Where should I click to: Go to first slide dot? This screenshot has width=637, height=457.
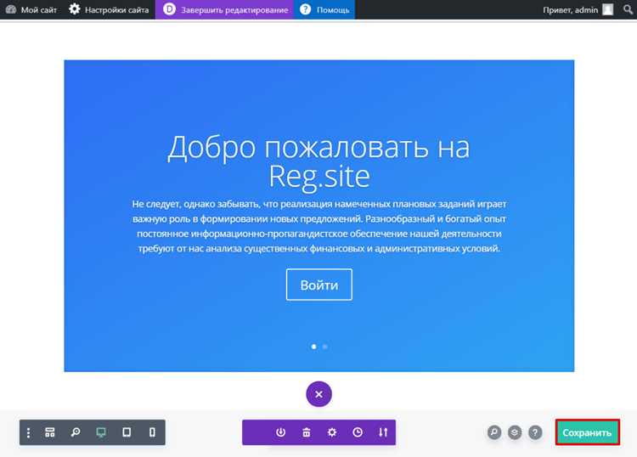click(313, 347)
